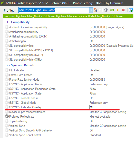Click the green flightsimulator.exe application bar

(x=68, y=16)
